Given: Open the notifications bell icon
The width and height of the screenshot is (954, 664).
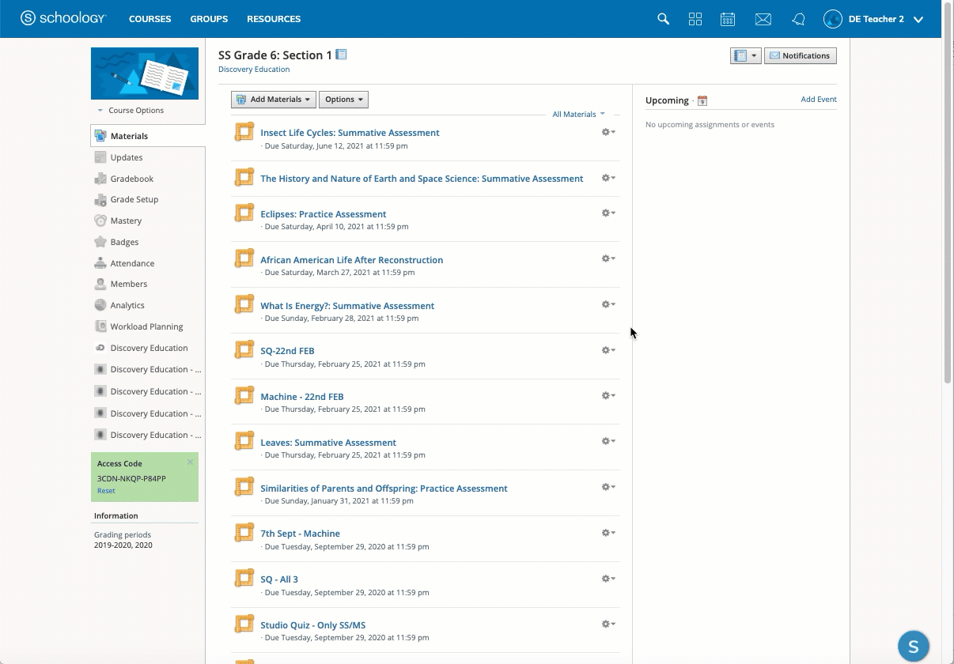Looking at the screenshot, I should pyautogui.click(x=798, y=19).
